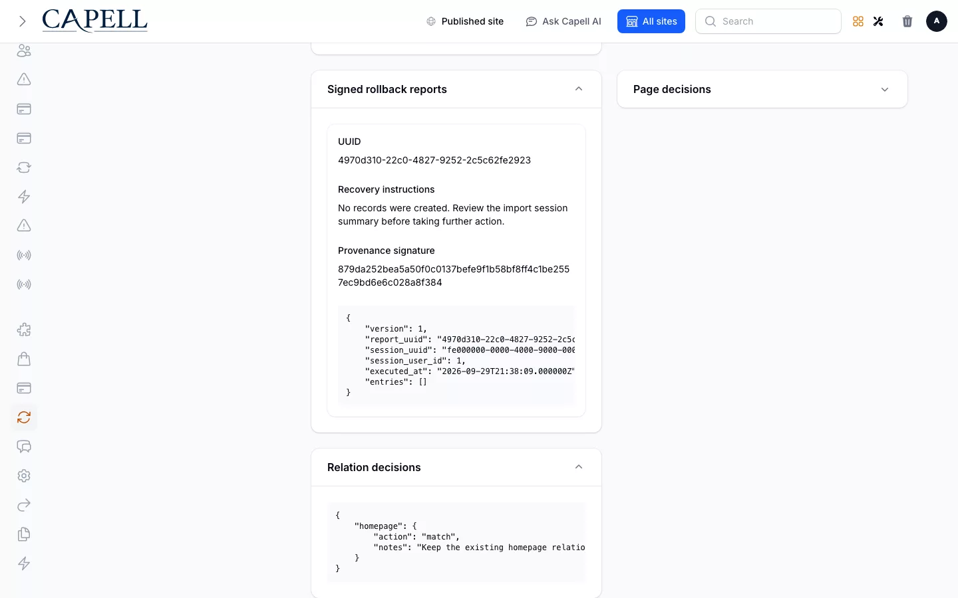Click the "executed_at" line in JSON report

tap(470, 371)
